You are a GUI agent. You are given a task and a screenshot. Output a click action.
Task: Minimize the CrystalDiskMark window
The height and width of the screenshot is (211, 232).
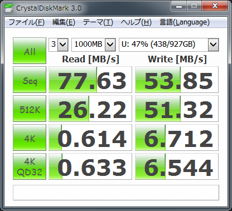pos(179,6)
